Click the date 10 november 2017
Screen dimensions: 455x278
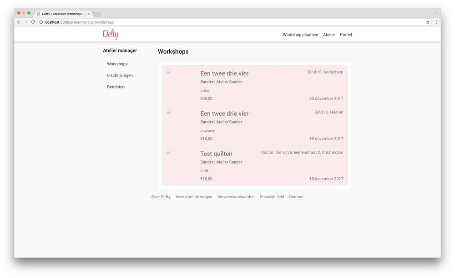pyautogui.click(x=326, y=139)
